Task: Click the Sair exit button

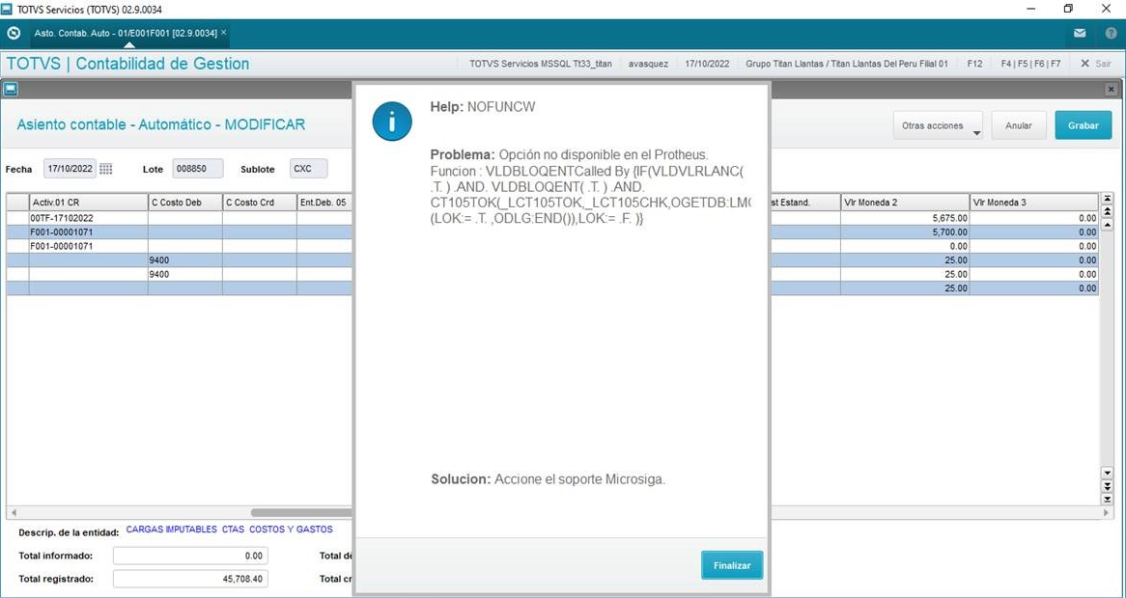Action: (1096, 64)
